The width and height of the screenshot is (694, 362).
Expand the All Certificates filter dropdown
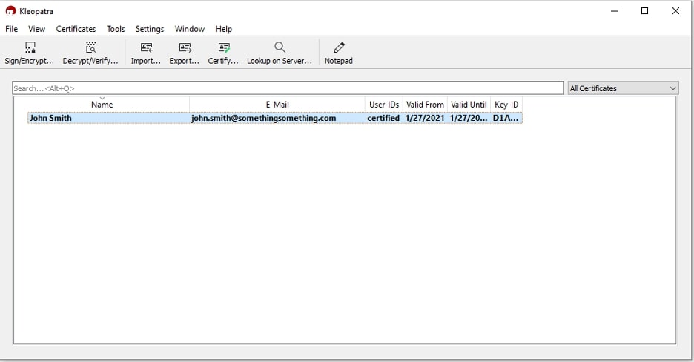(623, 88)
